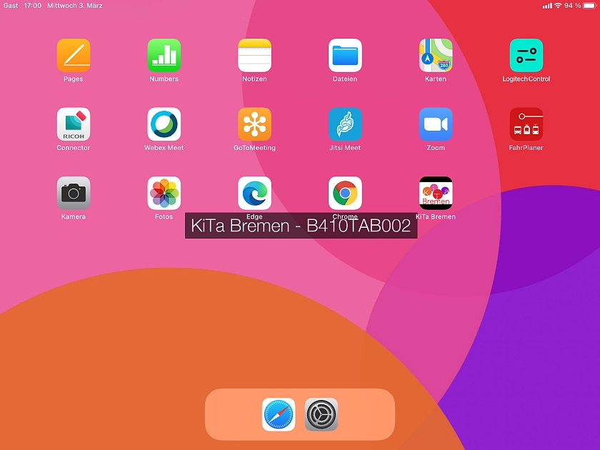The image size is (600, 450).
Task: Open the Fotos photo library
Action: point(164,193)
